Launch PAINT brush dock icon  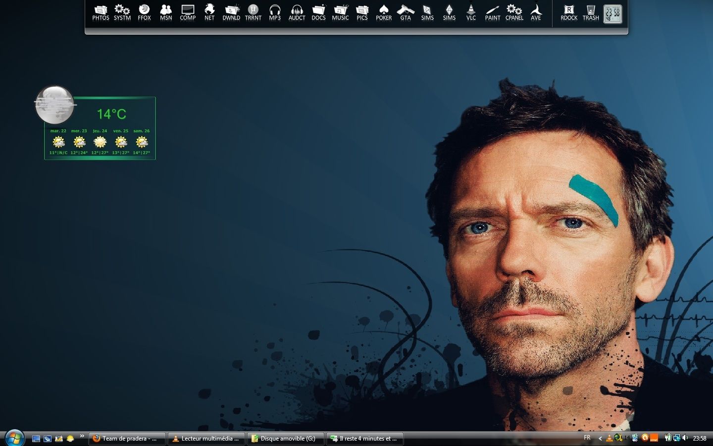point(493,12)
